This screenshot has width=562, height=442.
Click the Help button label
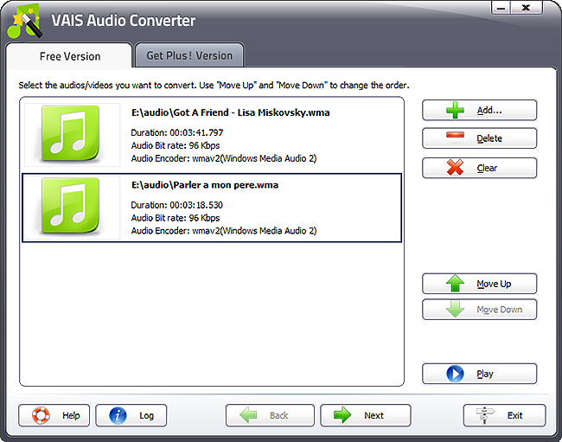coord(71,415)
